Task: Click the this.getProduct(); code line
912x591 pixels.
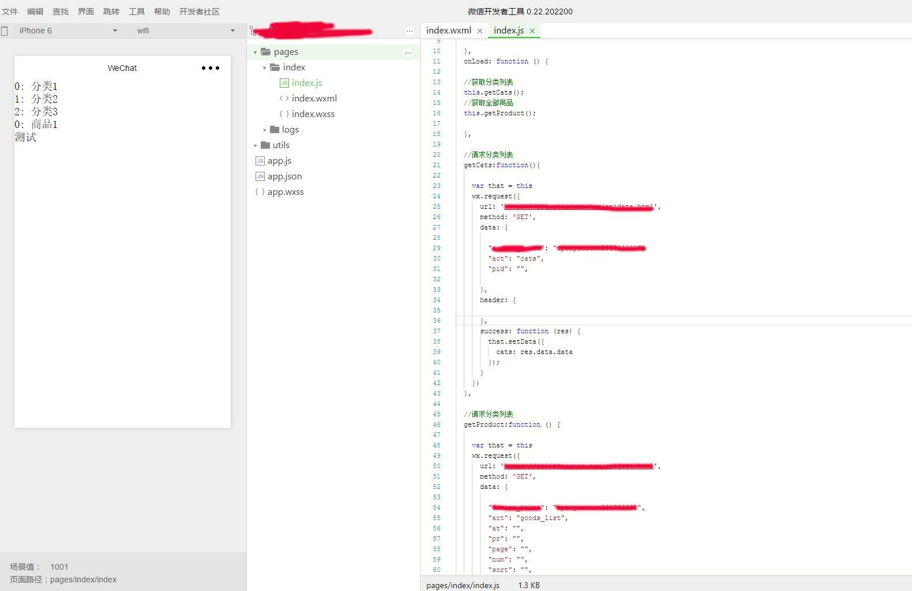Action: 500,113
